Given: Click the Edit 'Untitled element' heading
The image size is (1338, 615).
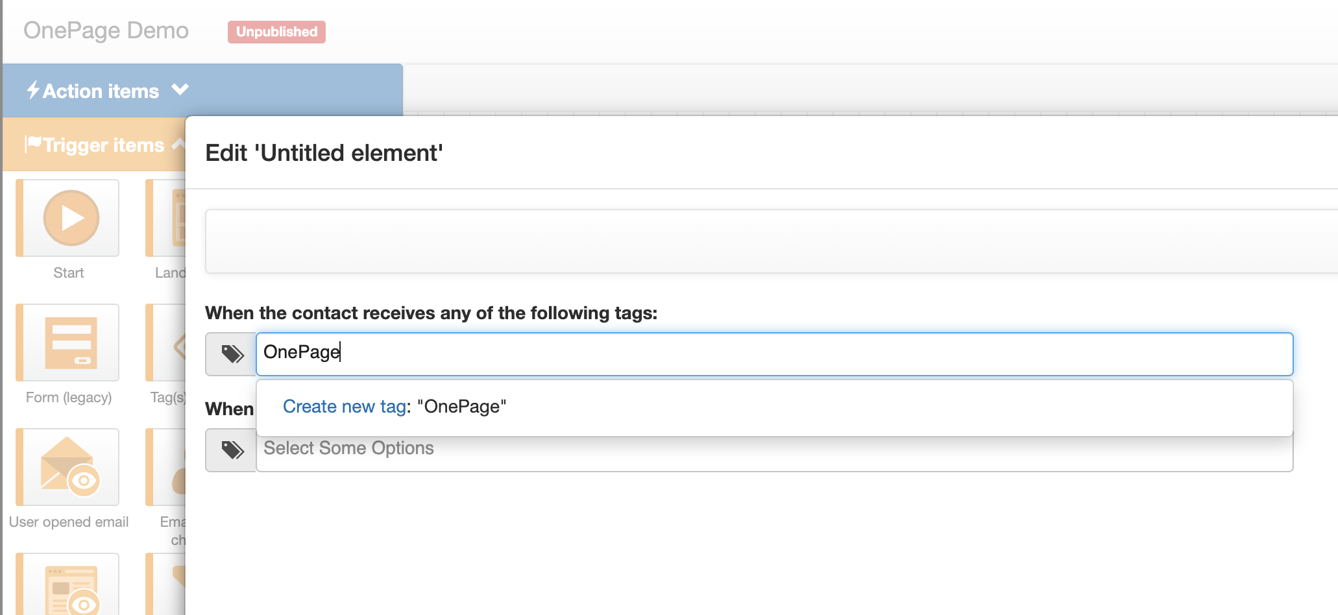Looking at the screenshot, I should coord(324,153).
